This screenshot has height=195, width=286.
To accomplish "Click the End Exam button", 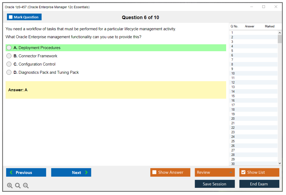I will 259,184.
